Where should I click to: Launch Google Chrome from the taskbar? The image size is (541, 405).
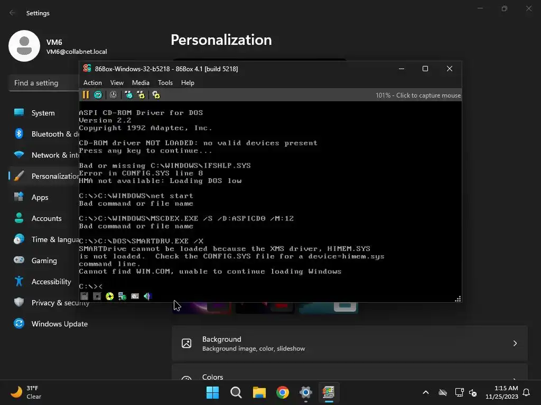[282, 392]
